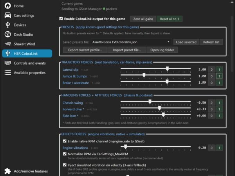Click the Jumps & bumps slider handle
The width and height of the screenshot is (235, 176).
(x=144, y=75)
